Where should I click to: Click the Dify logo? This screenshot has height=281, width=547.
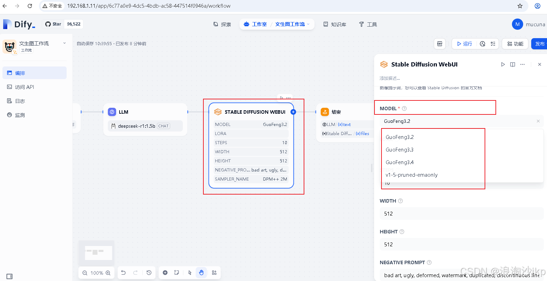[19, 24]
